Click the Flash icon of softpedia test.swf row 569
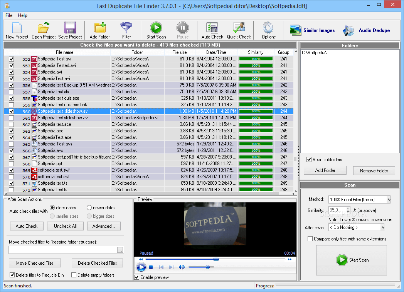404x292 pixels. point(34,170)
